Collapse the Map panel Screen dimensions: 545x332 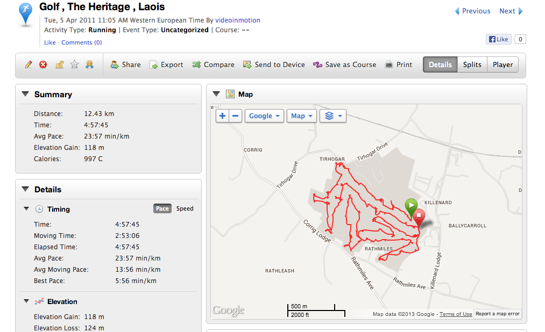tap(216, 94)
